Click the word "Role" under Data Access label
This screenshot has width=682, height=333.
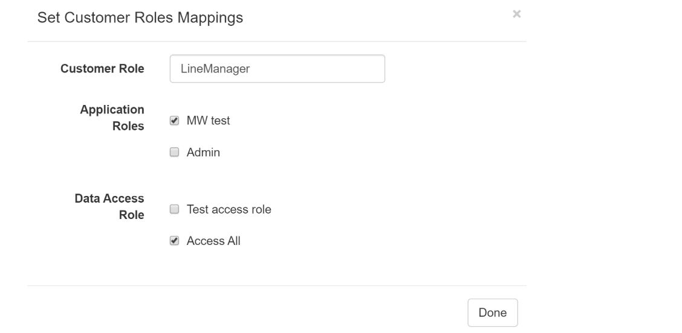[131, 215]
